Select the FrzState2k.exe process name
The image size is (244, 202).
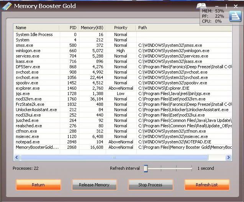[30, 104]
